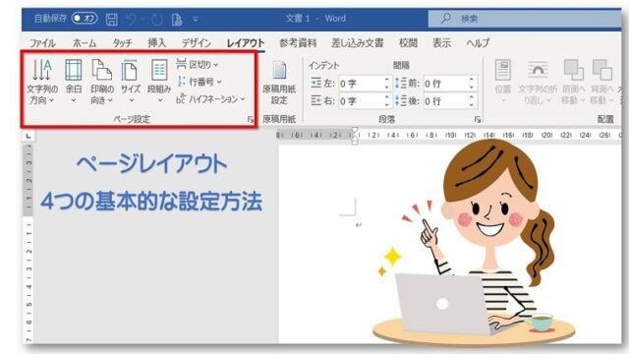The width and height of the screenshot is (629, 354).
Task: Click the indent marker on horizontal ruler
Action: tap(355, 136)
